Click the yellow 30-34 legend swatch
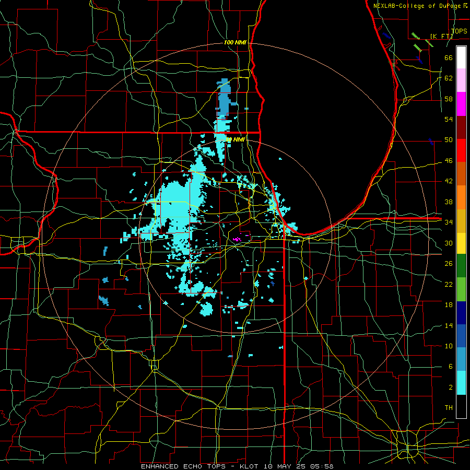The height and width of the screenshot is (470, 470). click(461, 243)
